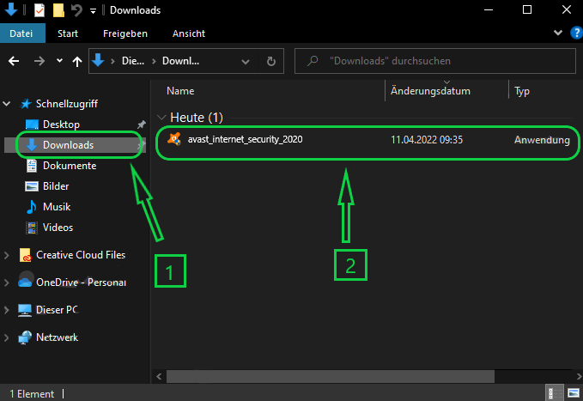This screenshot has width=583, height=401.
Task: Click the Anwendung type cell
Action: pyautogui.click(x=542, y=140)
